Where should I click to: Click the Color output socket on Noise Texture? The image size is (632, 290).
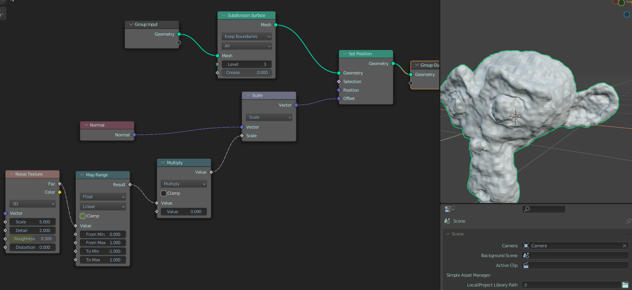coord(60,192)
